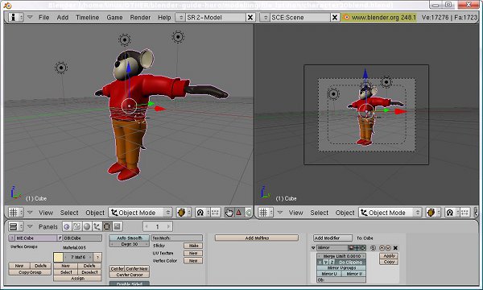
Task: Open buttons window type selector icon
Action: click(16, 227)
